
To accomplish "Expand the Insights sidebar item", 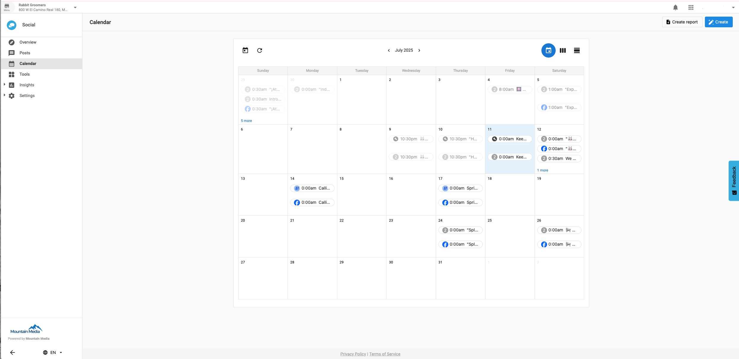I will (x=4, y=85).
